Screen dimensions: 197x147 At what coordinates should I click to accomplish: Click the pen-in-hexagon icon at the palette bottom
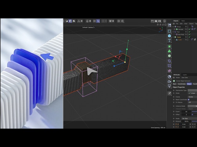coord(169,93)
